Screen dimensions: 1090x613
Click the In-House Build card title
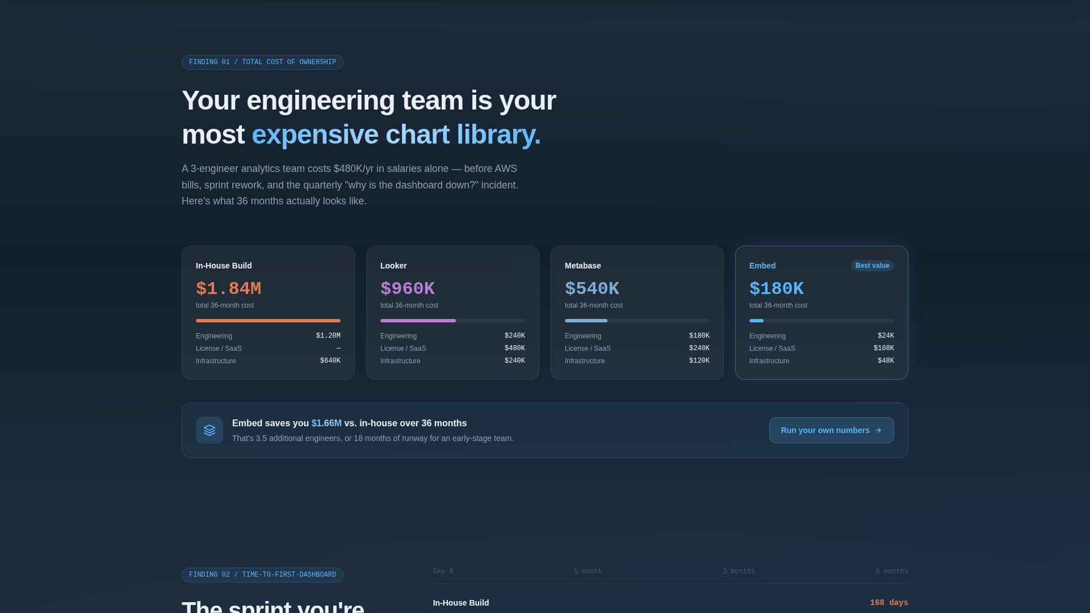224,266
